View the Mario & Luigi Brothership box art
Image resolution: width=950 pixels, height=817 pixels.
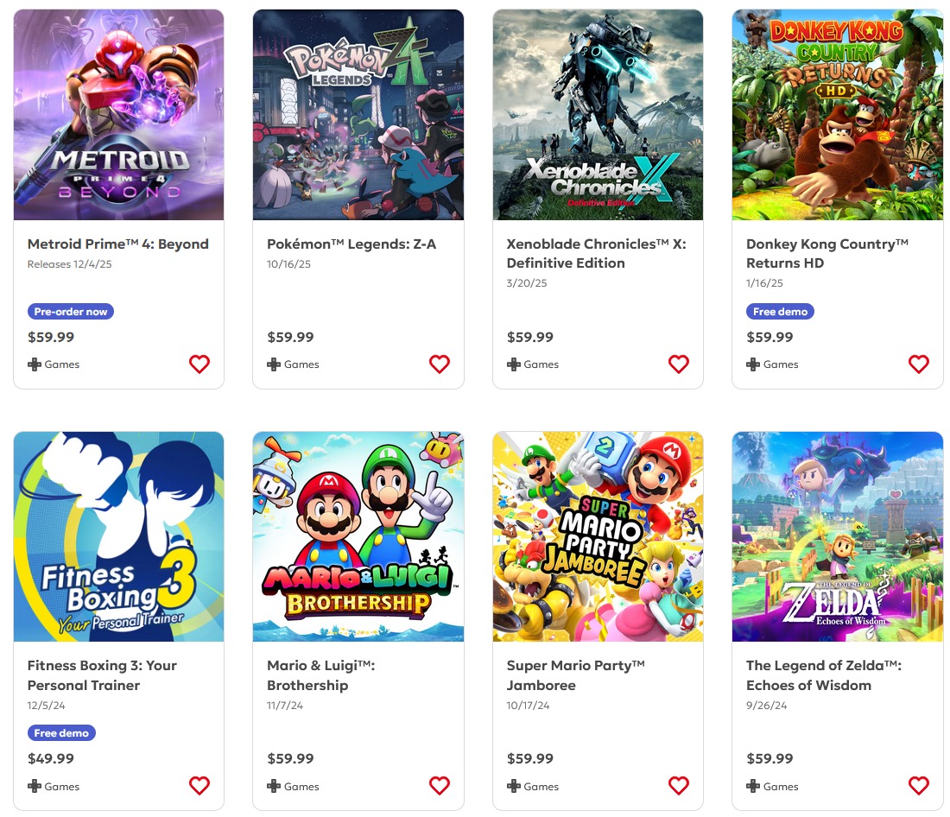[358, 536]
